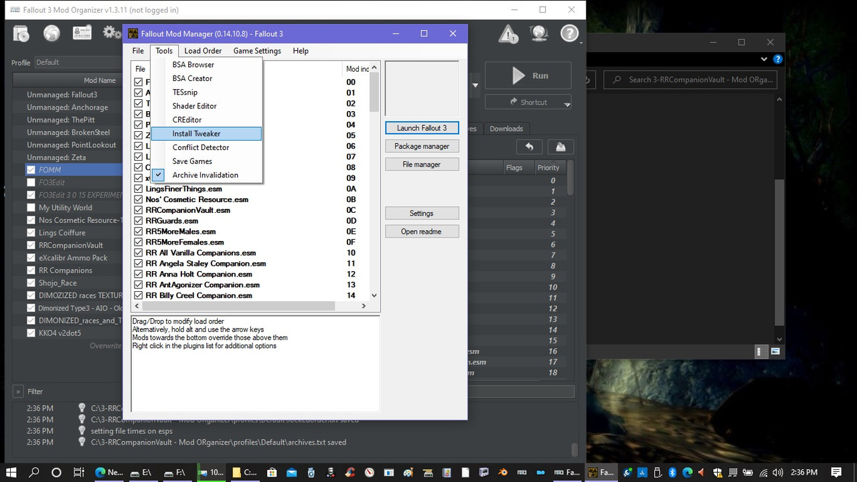
Task: Click the File manager button
Action: click(x=422, y=164)
